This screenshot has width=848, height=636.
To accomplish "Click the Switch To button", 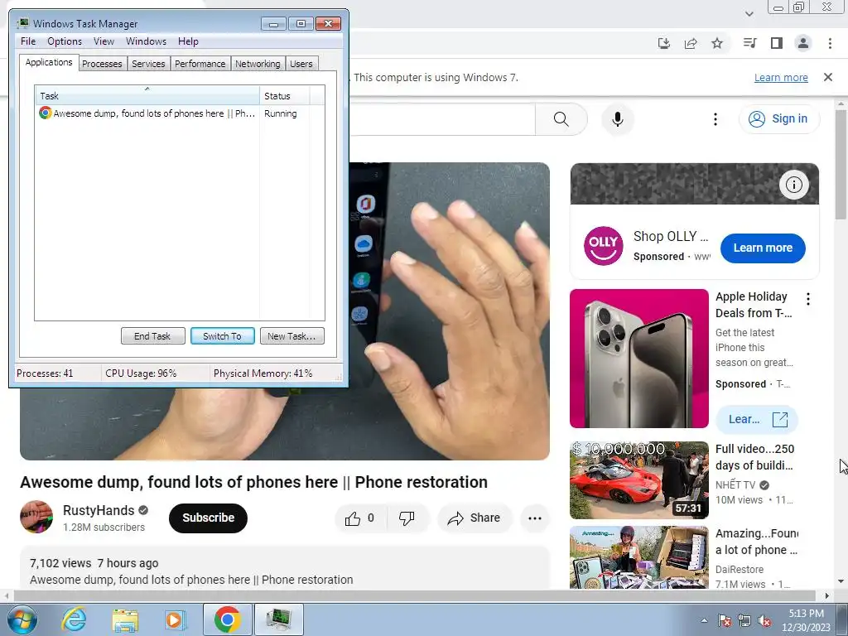I will (222, 336).
